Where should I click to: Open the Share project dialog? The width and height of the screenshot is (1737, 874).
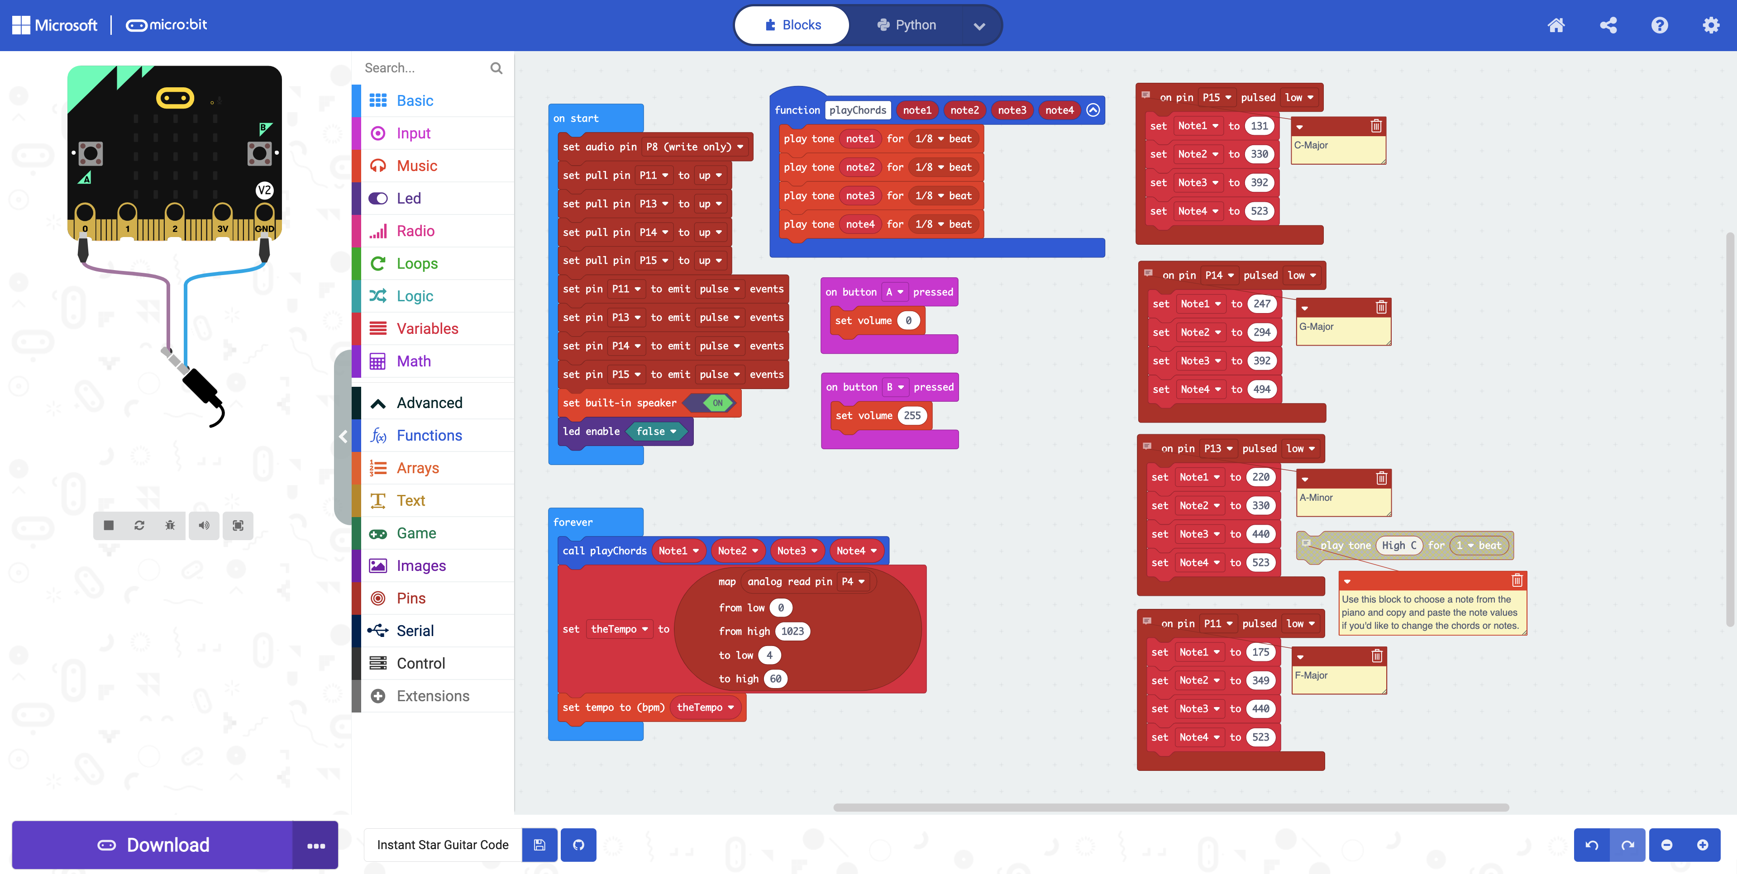coord(1608,26)
